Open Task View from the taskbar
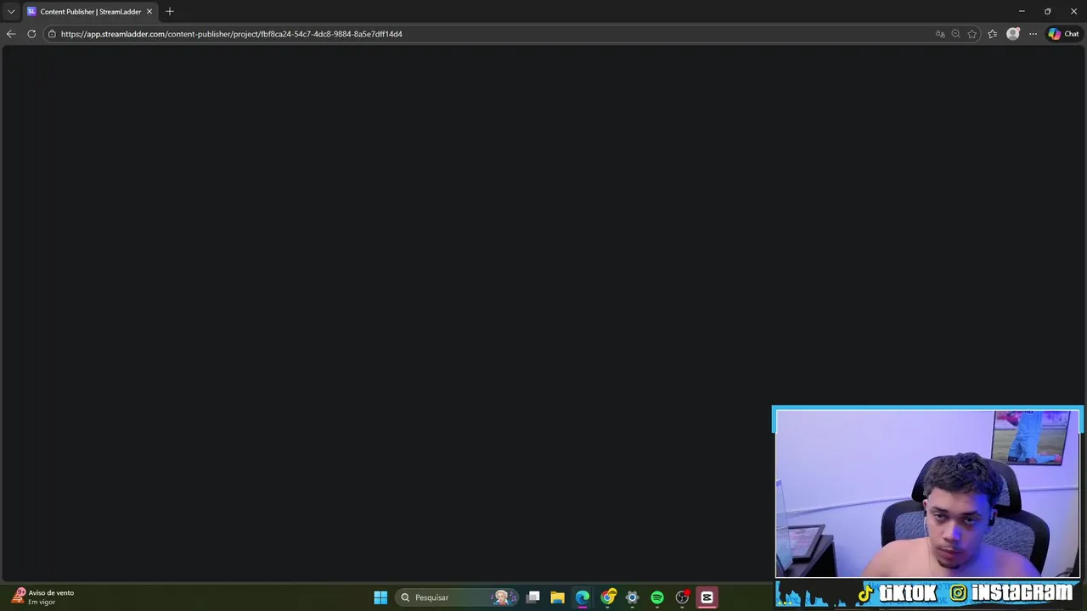Viewport: 1087px width, 611px height. 533,597
